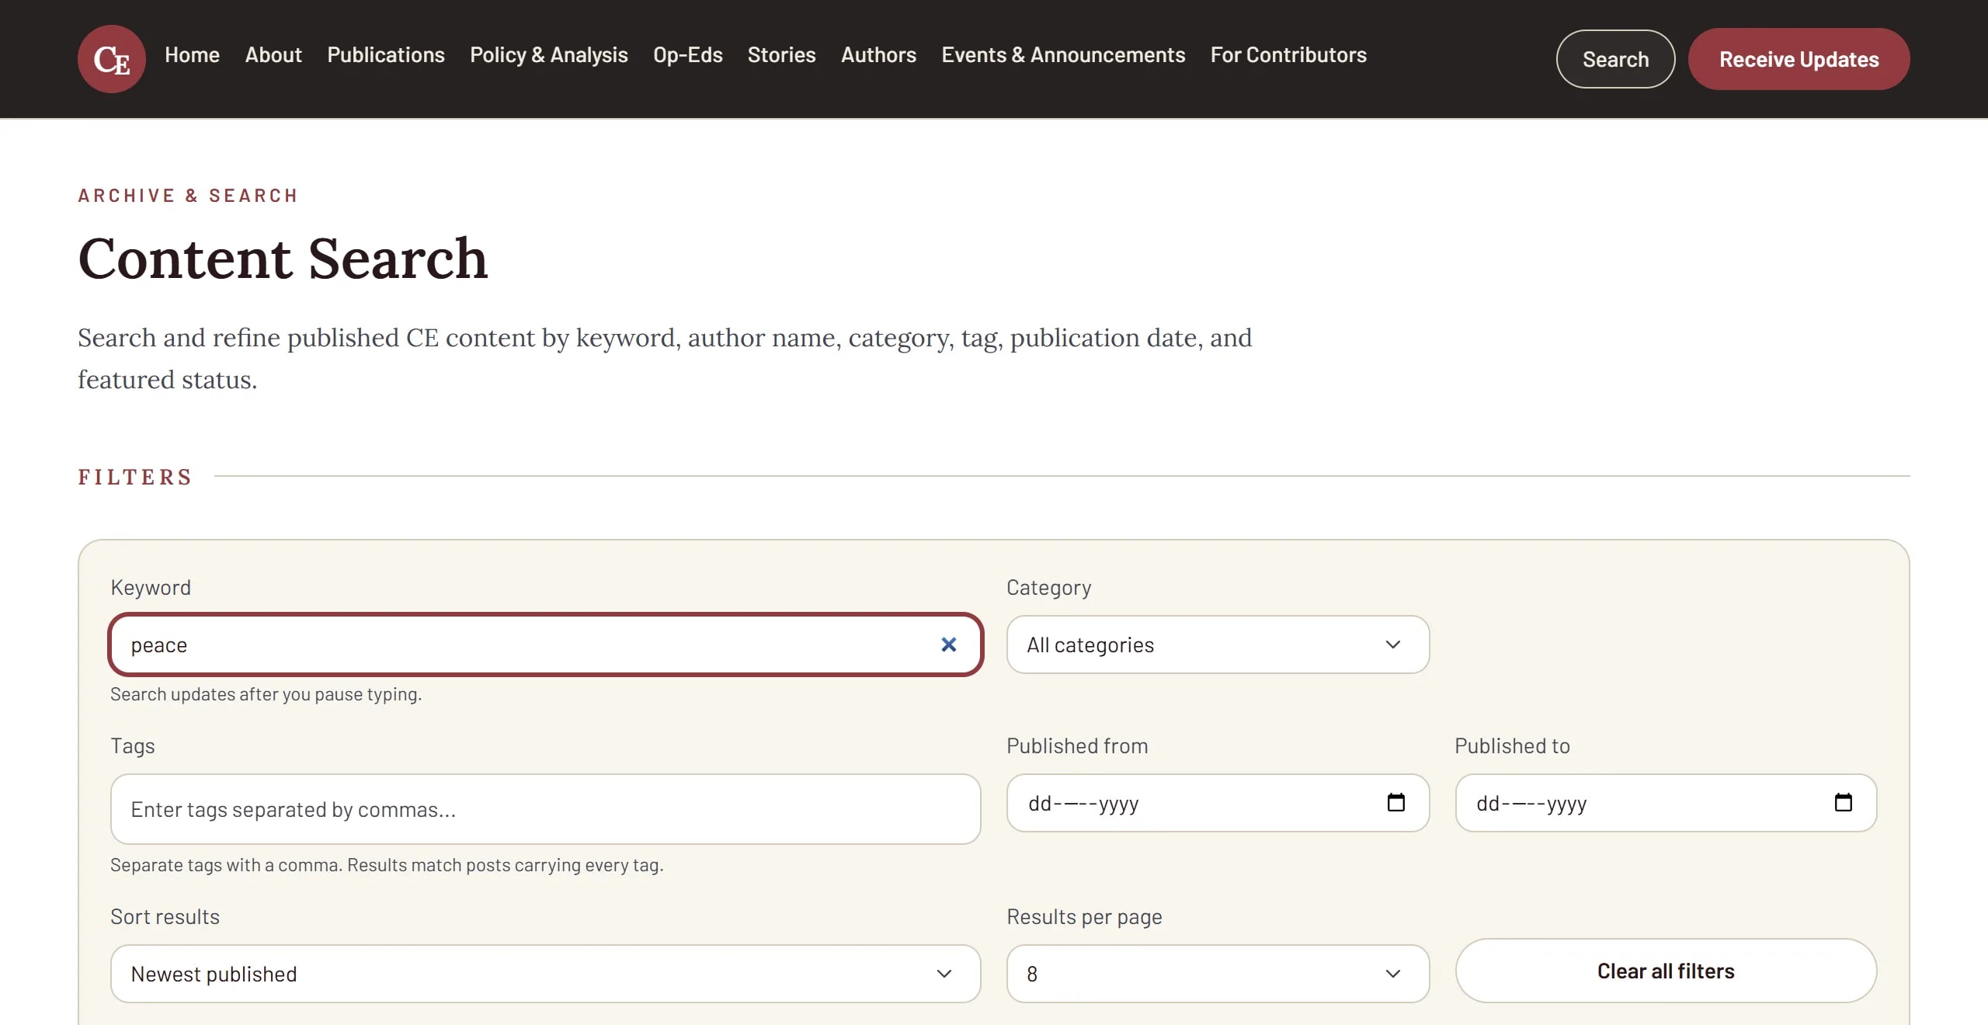The height and width of the screenshot is (1025, 1988).
Task: Click the Content Search heading
Action: tap(283, 259)
